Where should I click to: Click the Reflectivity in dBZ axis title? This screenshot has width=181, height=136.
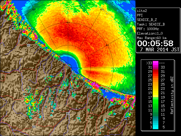pyautogui.click(x=172, y=95)
